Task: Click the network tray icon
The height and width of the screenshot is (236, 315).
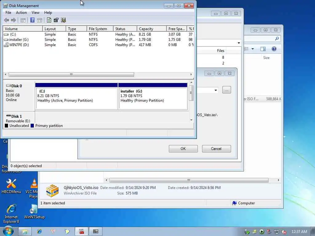Action: (277, 232)
